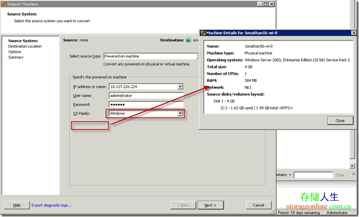Click the Physical machine value text
The width and height of the screenshot is (359, 217).
point(258,53)
